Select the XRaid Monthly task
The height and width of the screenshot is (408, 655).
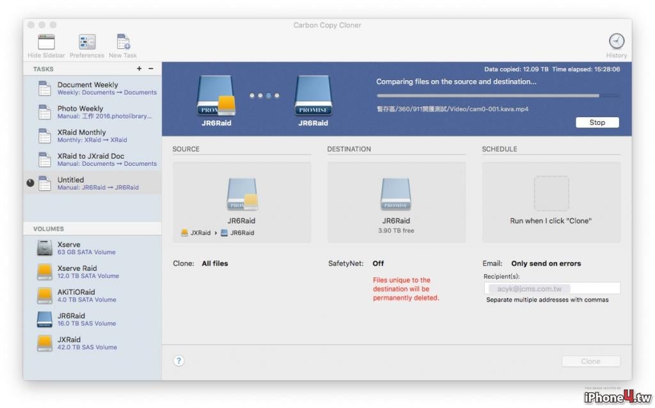[92, 136]
